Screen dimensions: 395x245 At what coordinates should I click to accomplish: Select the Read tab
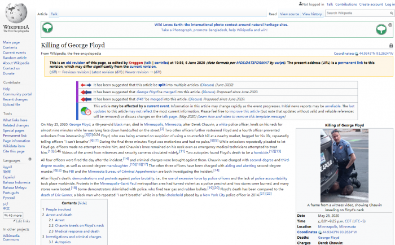(273, 14)
